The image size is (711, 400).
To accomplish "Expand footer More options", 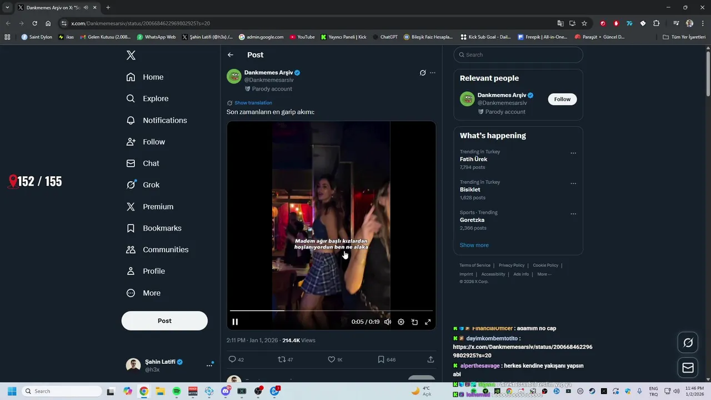I will [544, 274].
